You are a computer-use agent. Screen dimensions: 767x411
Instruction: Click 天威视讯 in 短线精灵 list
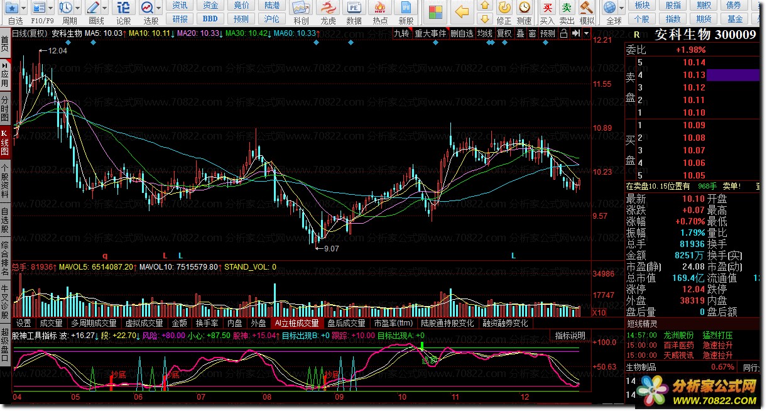(x=679, y=354)
